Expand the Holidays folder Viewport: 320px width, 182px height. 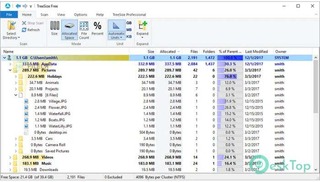pos(16,76)
